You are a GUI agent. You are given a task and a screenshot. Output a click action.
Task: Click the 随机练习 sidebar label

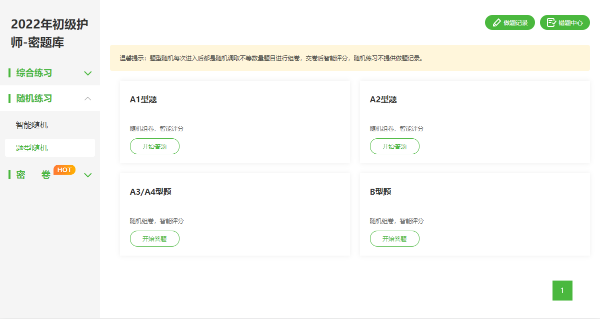tap(34, 98)
